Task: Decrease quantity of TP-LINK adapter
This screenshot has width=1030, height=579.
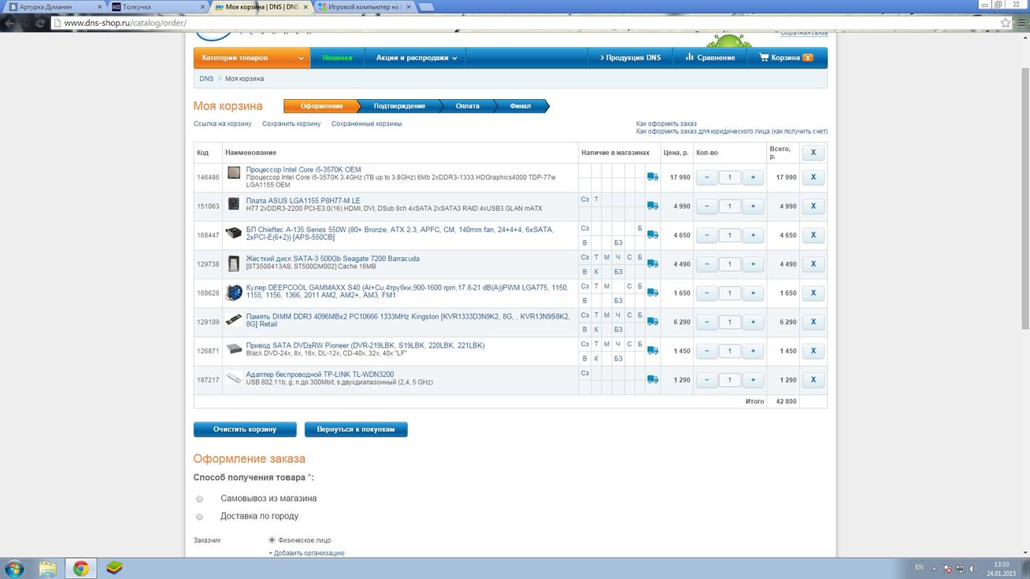Action: [707, 379]
